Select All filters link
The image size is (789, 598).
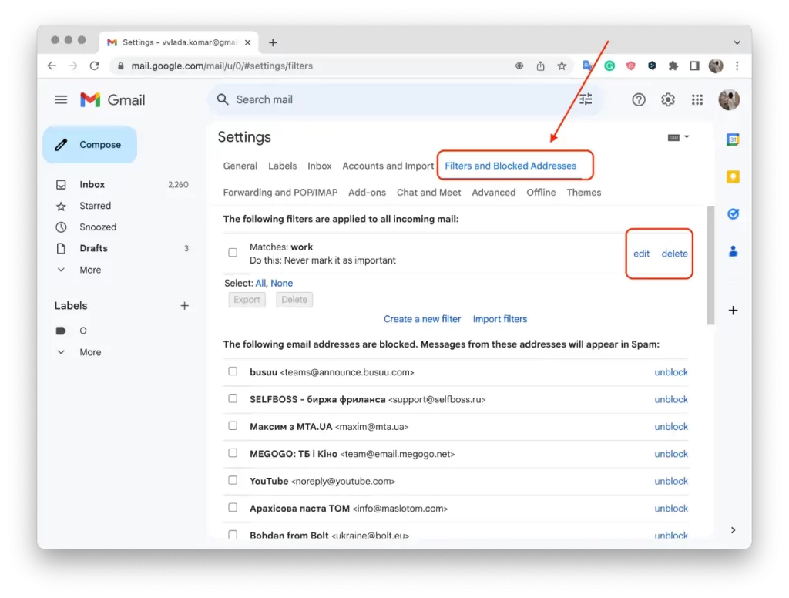point(260,284)
